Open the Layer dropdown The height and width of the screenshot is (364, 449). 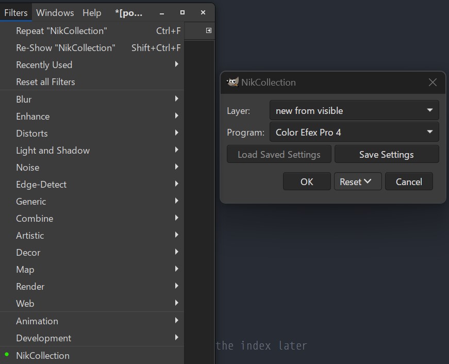pos(354,110)
